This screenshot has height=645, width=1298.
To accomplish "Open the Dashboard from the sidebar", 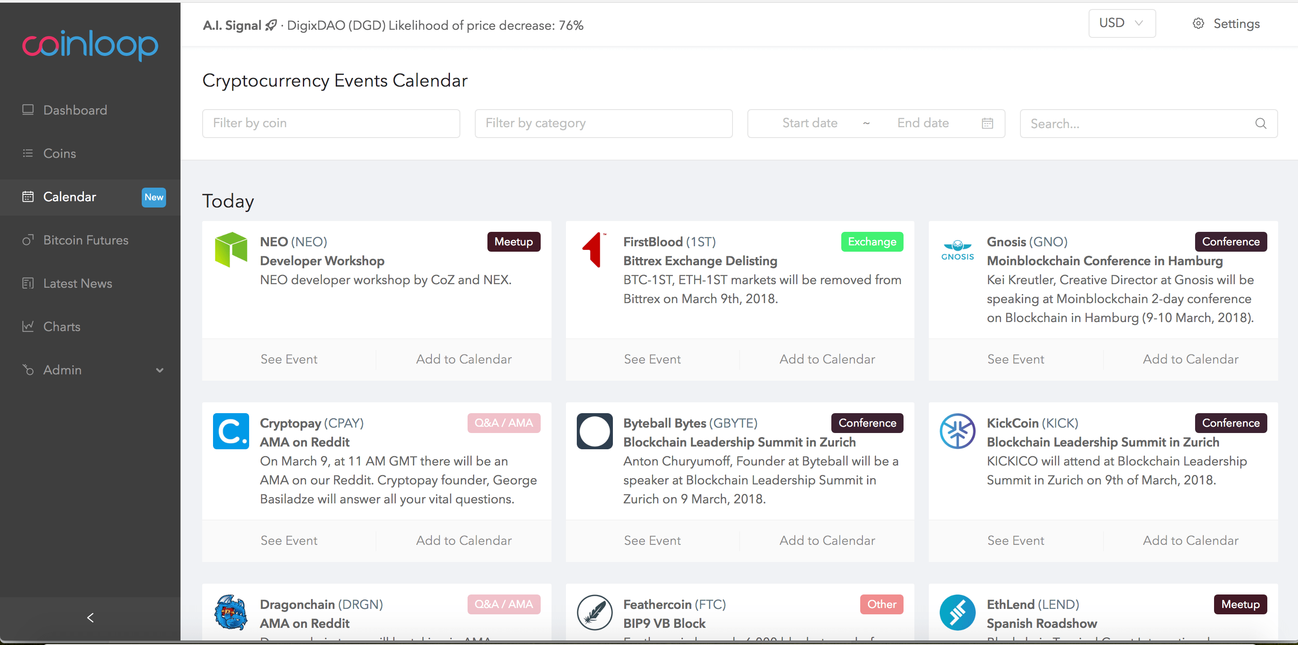I will click(74, 110).
